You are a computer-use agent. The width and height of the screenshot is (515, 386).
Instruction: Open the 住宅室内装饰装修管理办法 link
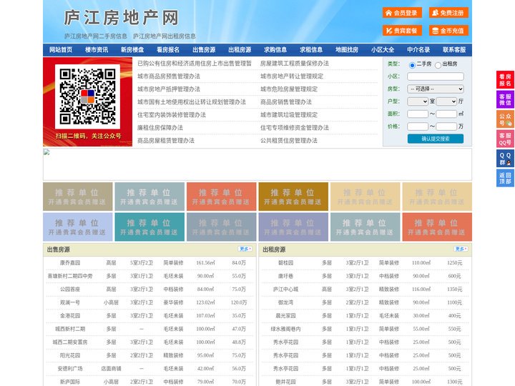pos(172,115)
